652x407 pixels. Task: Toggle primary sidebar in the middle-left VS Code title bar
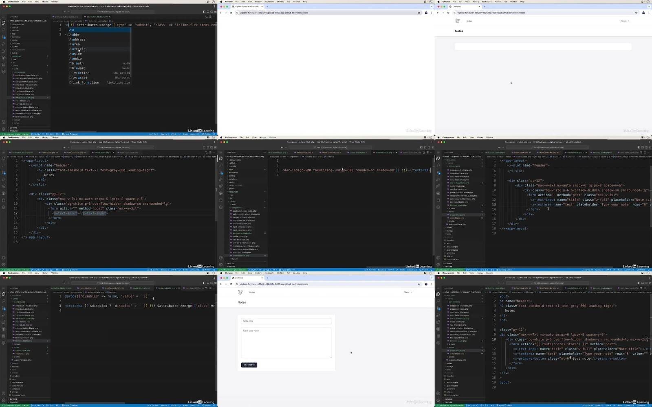(x=204, y=147)
